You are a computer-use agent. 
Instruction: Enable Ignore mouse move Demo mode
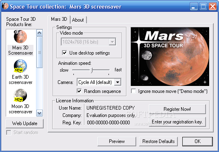(x=133, y=91)
